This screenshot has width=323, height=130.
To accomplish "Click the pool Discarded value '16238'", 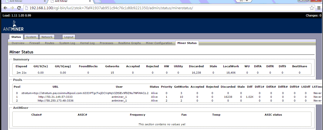I will pyautogui.click(x=228, y=97).
